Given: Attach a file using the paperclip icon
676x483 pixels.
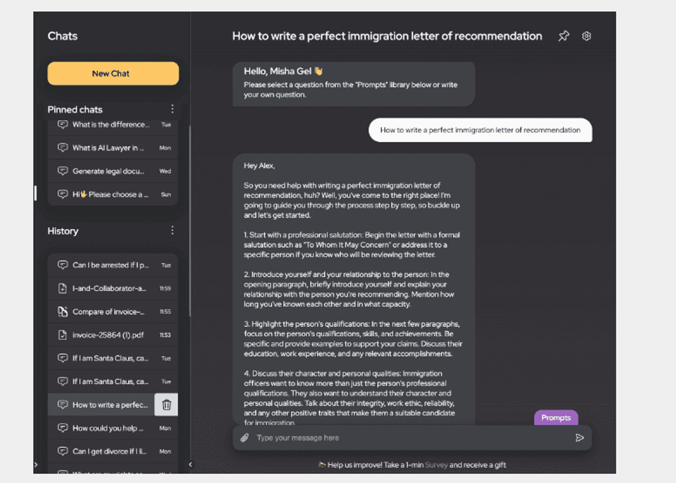Looking at the screenshot, I should coord(245,438).
